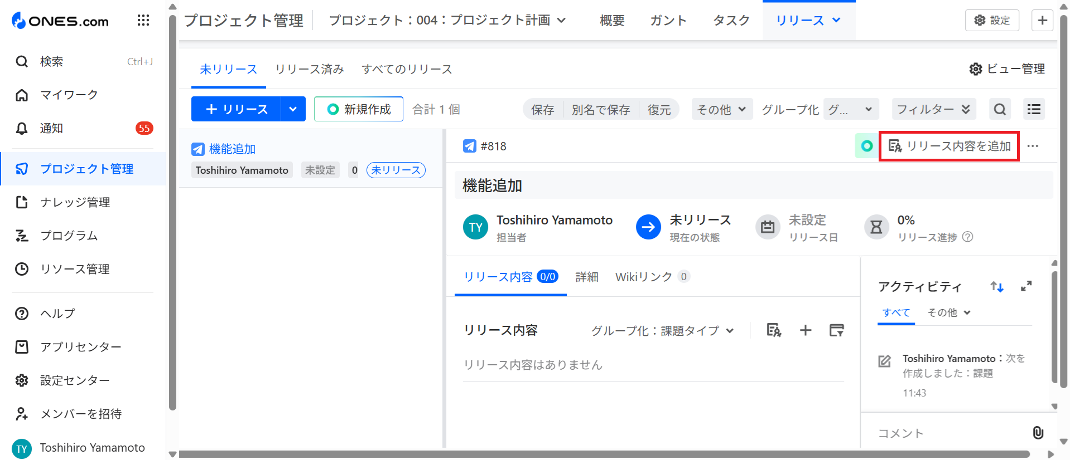
Task: Open 設定センター in the sidebar
Action: click(84, 380)
